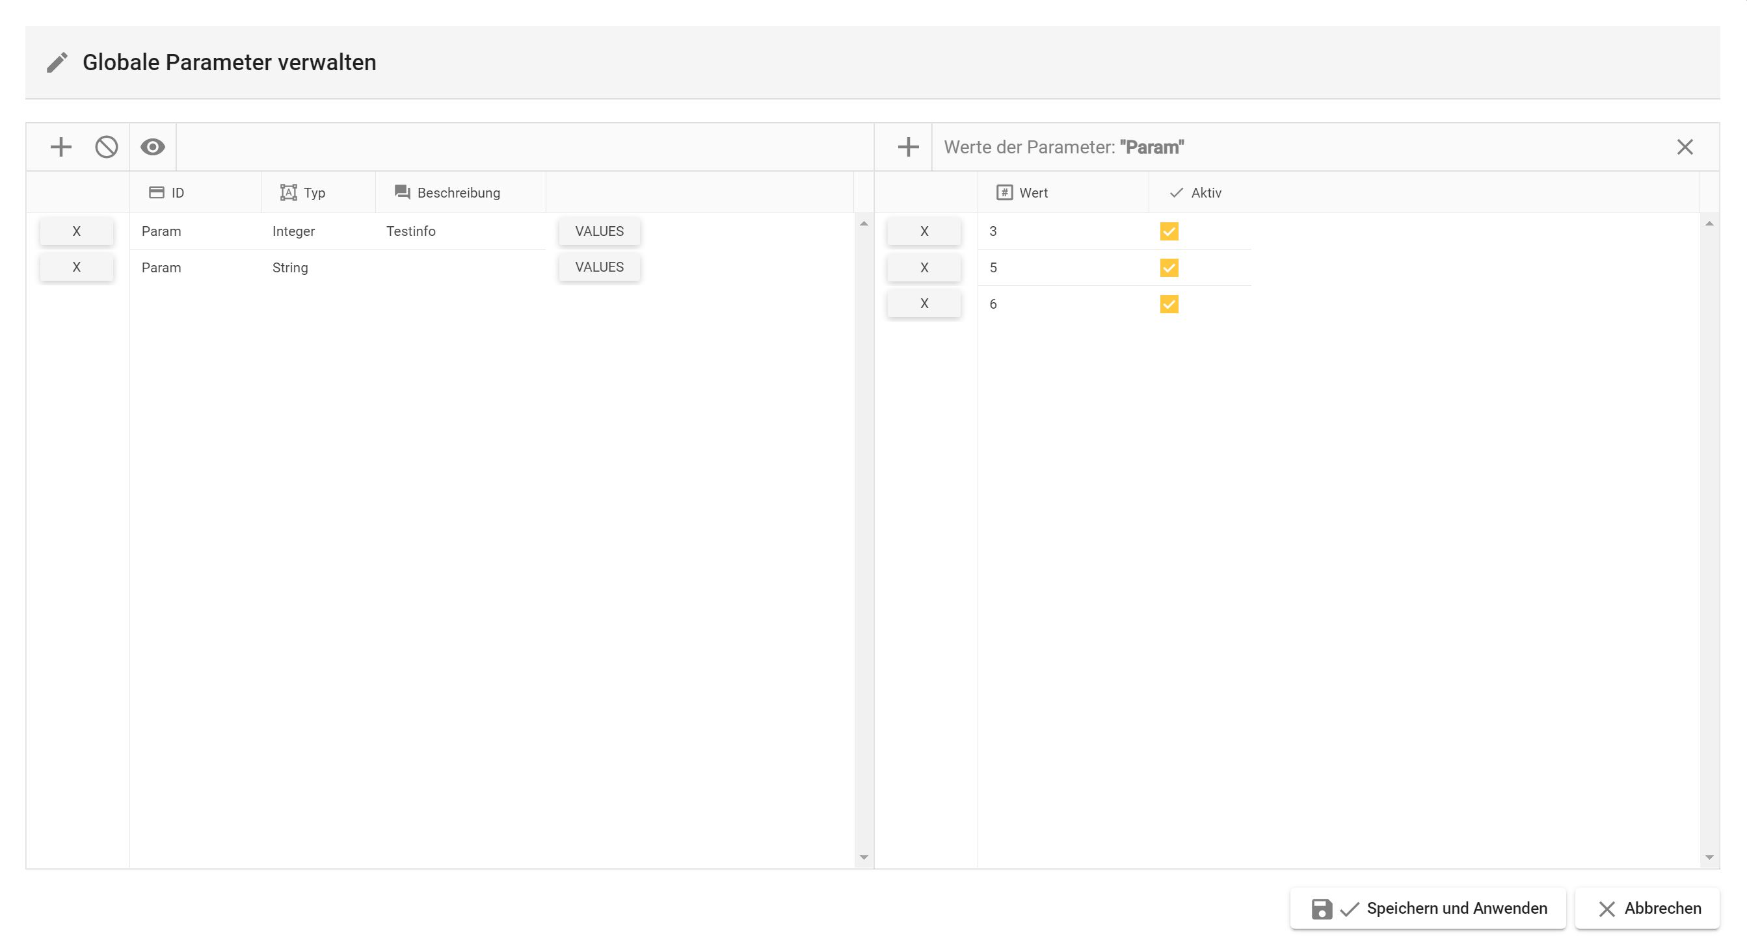Click Abbrechen to cancel

pos(1647,909)
